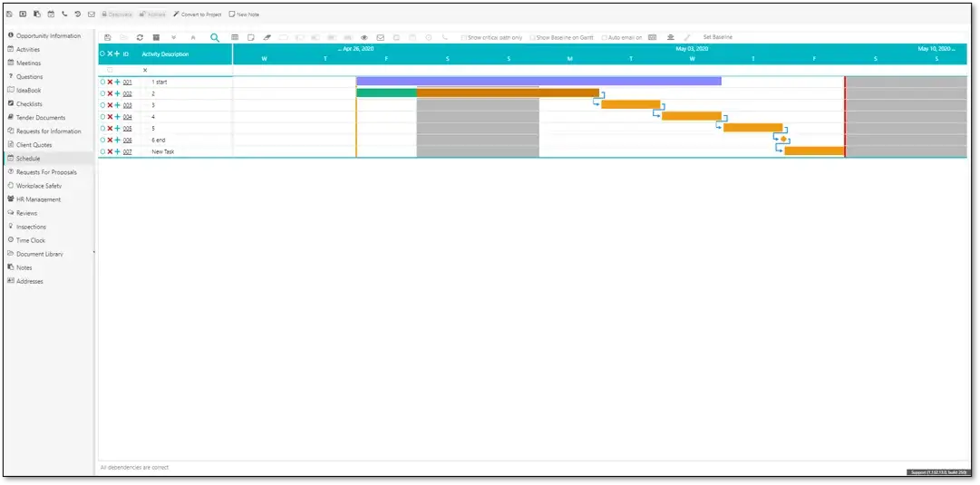
Task: Click the ID column header
Action: (x=126, y=53)
